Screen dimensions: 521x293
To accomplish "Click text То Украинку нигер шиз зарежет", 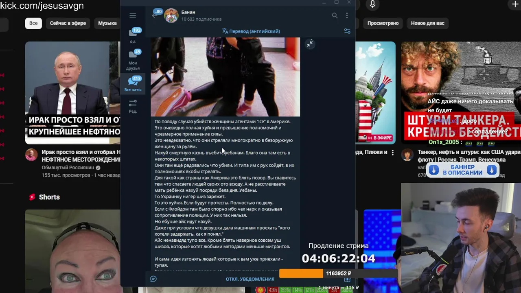I will point(190,197).
